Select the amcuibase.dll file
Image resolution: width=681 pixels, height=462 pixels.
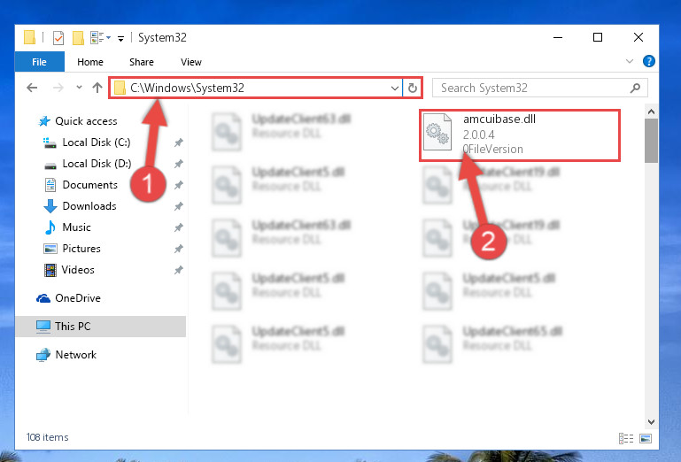point(520,135)
